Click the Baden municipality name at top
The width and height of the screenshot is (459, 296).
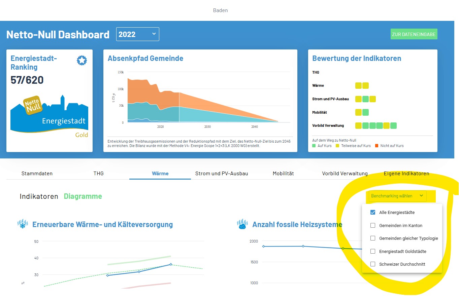coord(221,10)
